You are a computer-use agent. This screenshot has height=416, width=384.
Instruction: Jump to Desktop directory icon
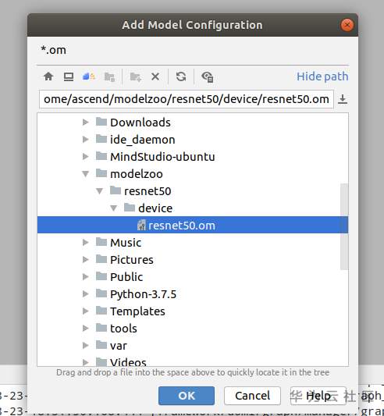(69, 76)
